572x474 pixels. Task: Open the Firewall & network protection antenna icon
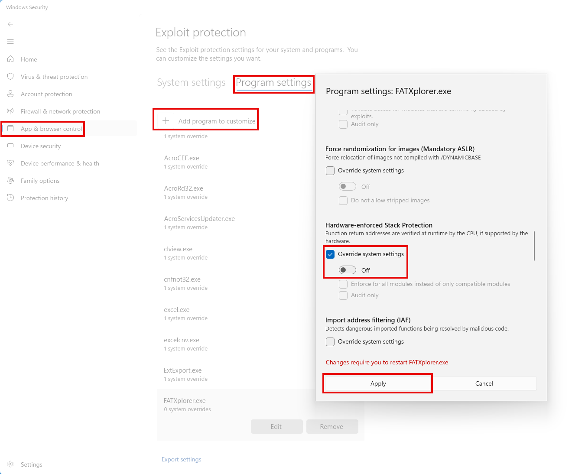(10, 111)
